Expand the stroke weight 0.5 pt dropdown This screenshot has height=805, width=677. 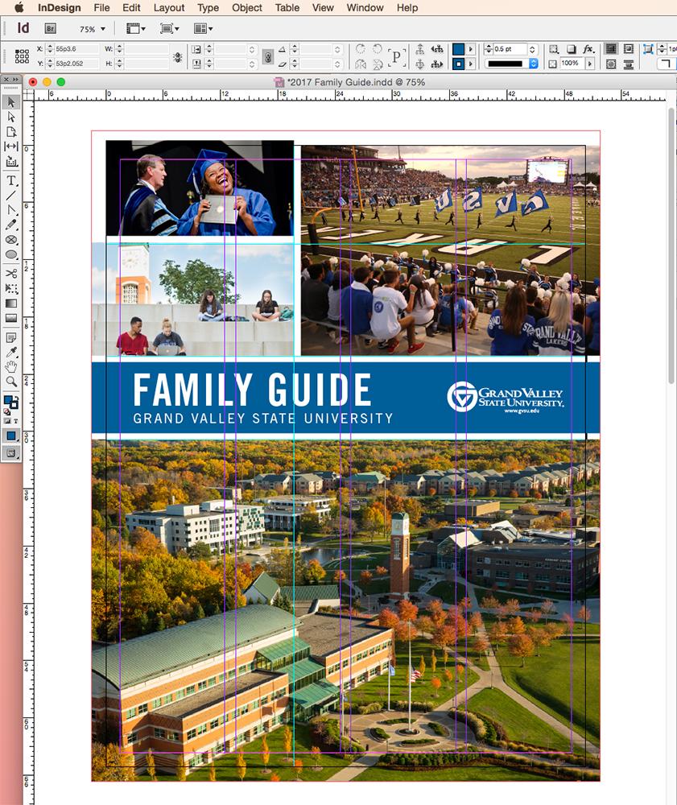[532, 49]
